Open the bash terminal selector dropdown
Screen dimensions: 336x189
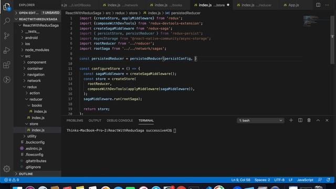click(260, 120)
